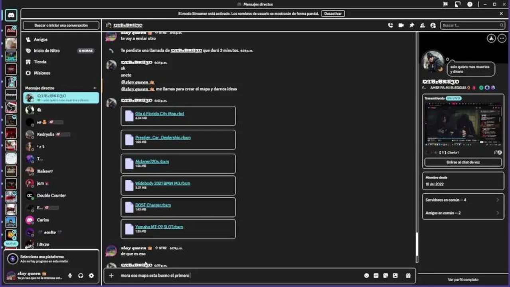Download Gta 6 Florida City Map.rbxl

159,114
